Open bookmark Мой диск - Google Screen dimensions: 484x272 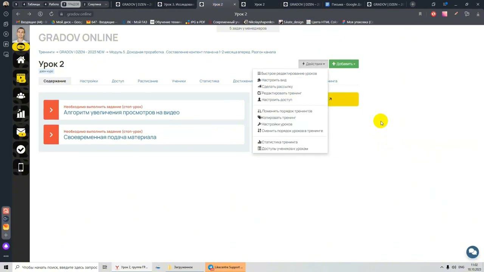click(x=67, y=22)
